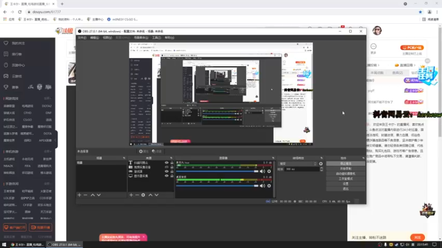The image size is (442, 248).
Task: Click the heart icon 我的关注 in Douyu sidebar
Action: (6, 43)
